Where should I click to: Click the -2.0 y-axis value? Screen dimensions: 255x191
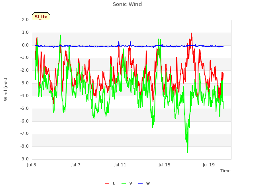tap(24, 70)
